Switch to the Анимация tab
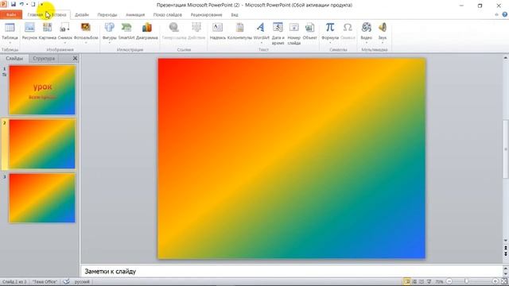The width and height of the screenshot is (509, 286). pos(135,14)
